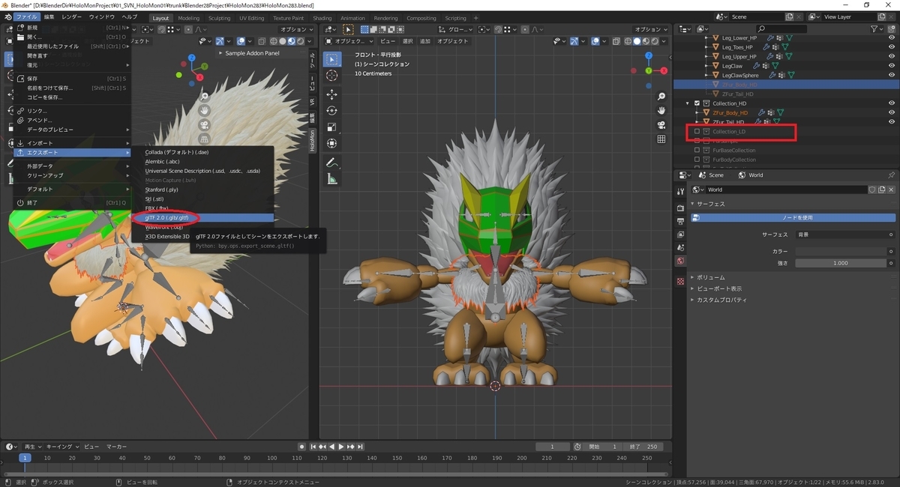Open the Texture properties tab icon
The height and width of the screenshot is (487, 900).
[x=680, y=281]
